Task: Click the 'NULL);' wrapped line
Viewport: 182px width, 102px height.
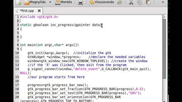Action: 26,73
